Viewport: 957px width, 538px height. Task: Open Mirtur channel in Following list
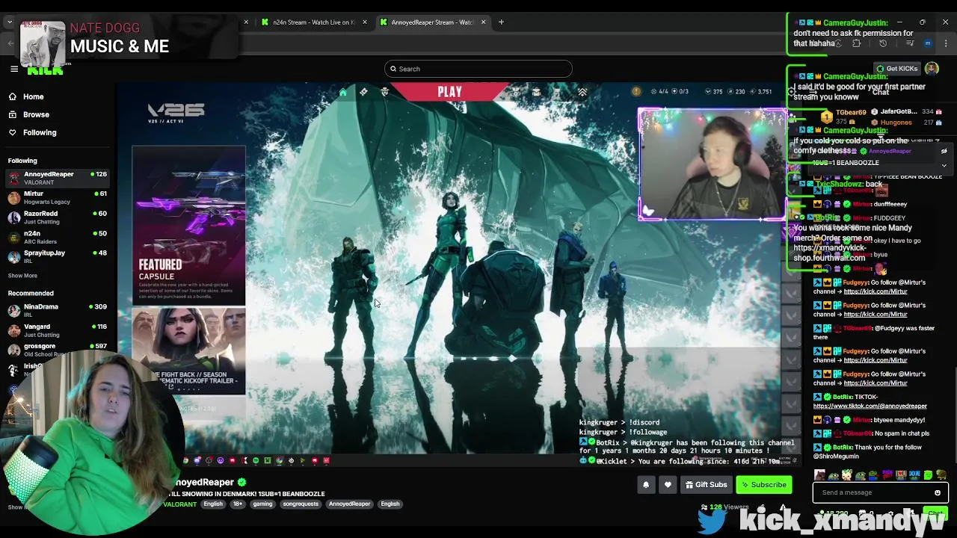pos(57,197)
